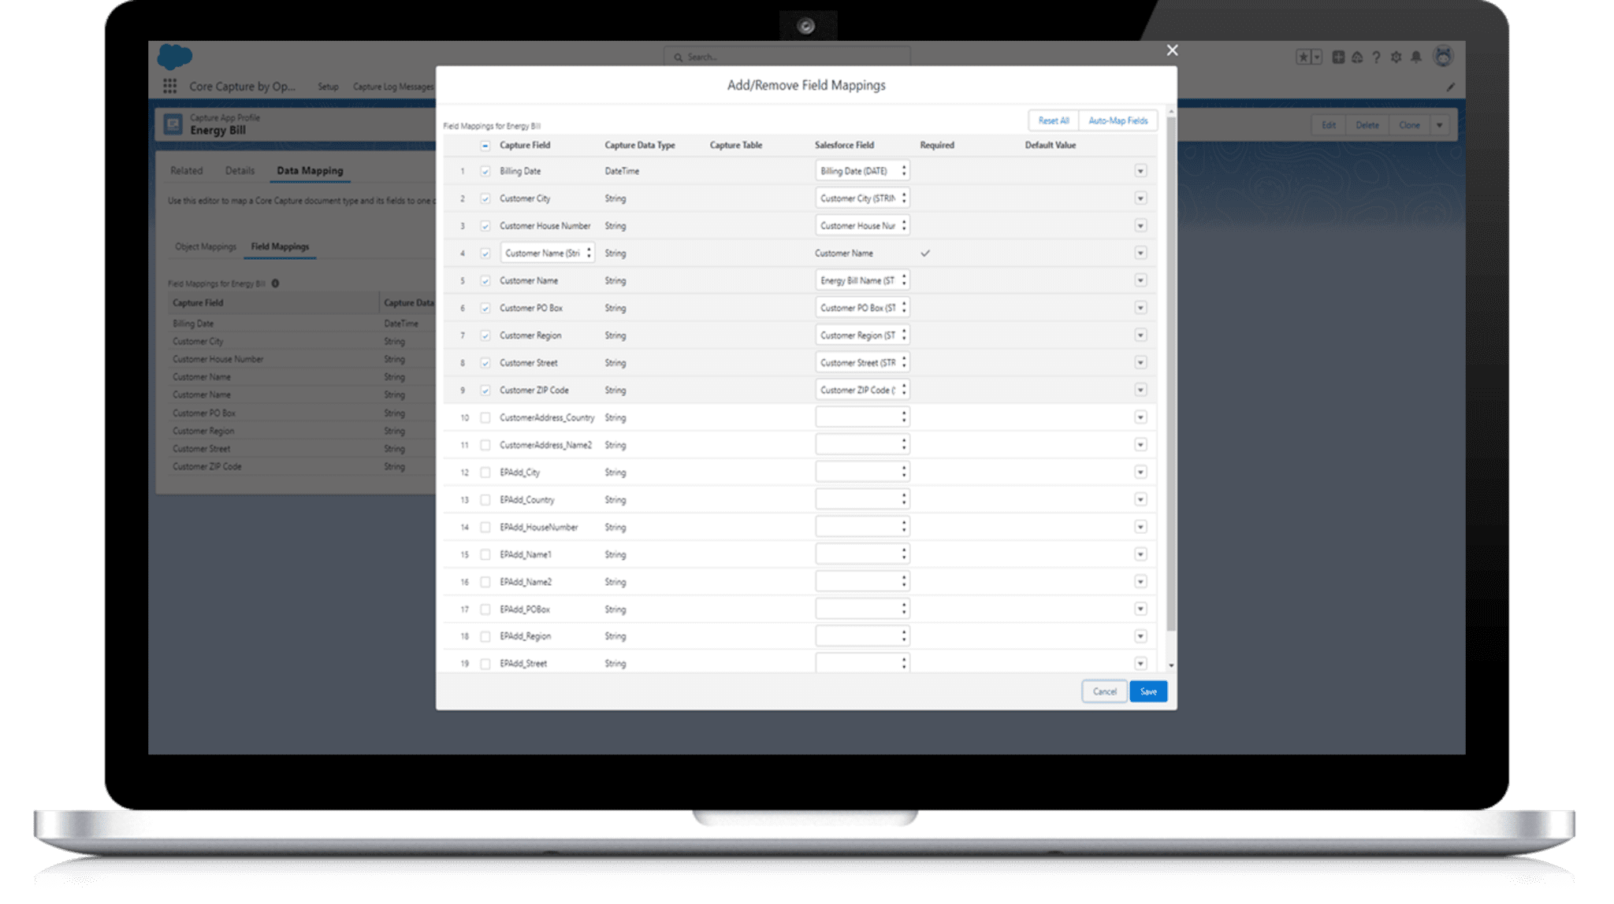
Task: Open Help using the question mark icon
Action: 1377,57
